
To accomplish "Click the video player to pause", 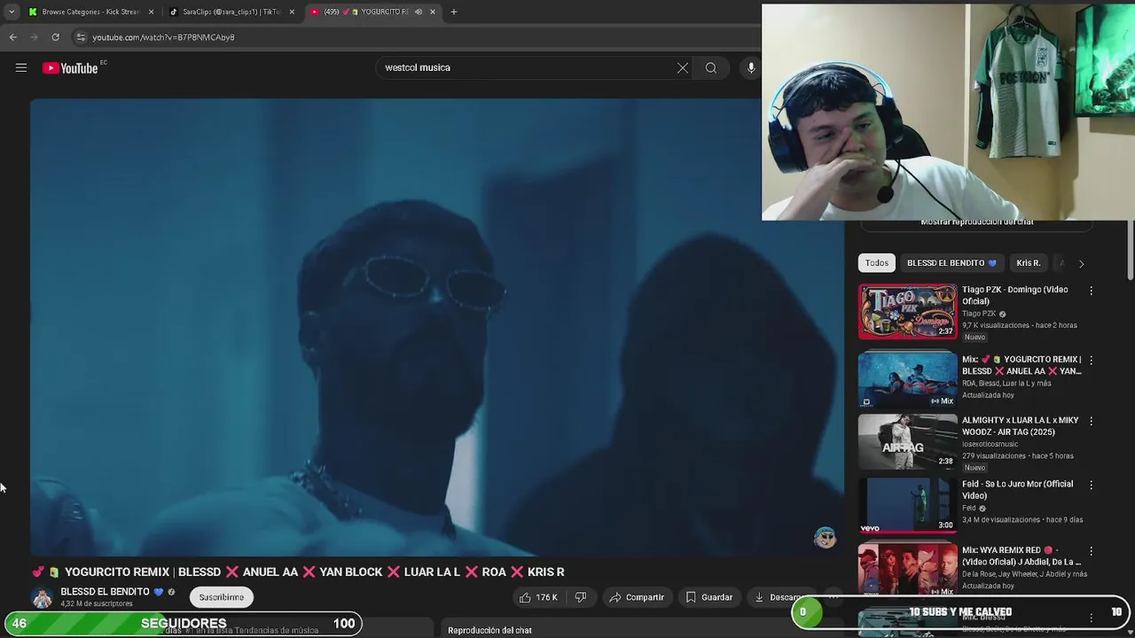I will tap(437, 326).
